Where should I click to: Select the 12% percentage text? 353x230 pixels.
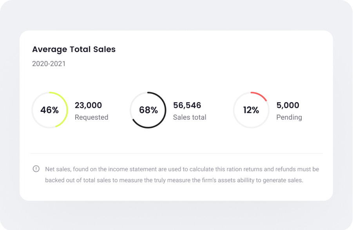251,110
